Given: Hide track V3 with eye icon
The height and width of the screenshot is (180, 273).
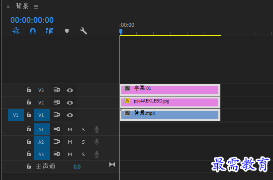Looking at the screenshot, I should coord(70,90).
